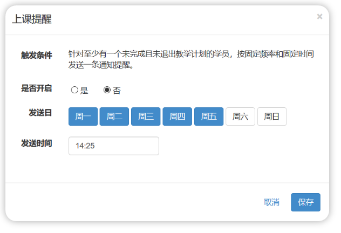This screenshot has width=341, height=233.
Task: Click the 发送时间 label
Action: coord(37,143)
